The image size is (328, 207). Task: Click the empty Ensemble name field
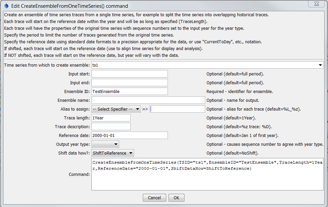(x=148, y=100)
